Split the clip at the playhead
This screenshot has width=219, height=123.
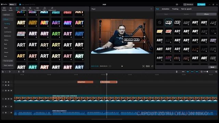coord(19,72)
